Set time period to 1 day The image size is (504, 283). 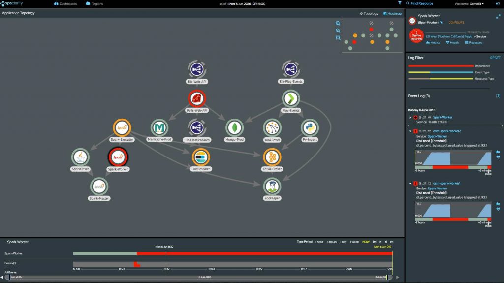coord(343,242)
